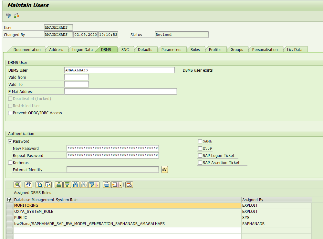
Task: Click the DBMS User input field
Action: point(120,70)
